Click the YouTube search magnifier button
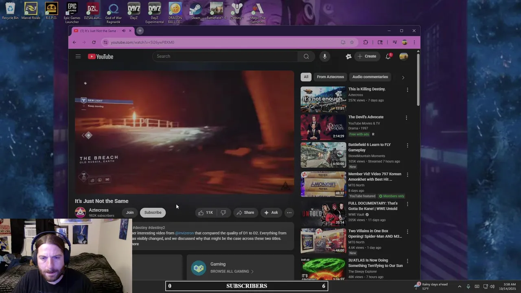521x293 pixels. point(306,56)
